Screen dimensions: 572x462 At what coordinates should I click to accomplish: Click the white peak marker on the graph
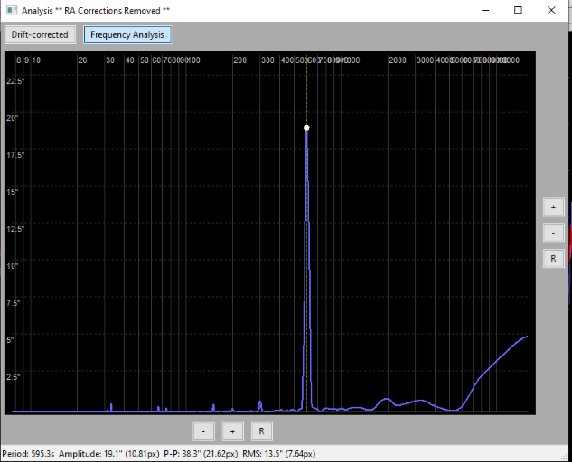point(306,128)
